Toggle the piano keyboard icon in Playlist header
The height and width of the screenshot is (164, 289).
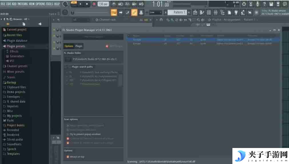pos(208,25)
